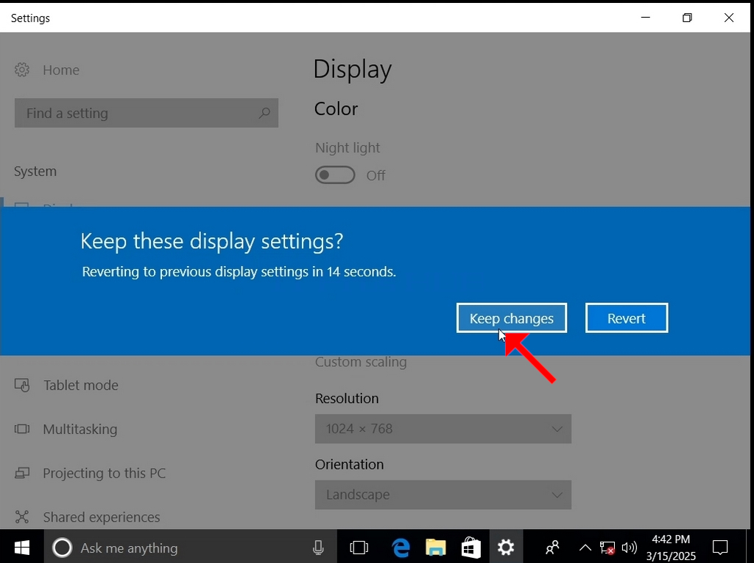Image resolution: width=754 pixels, height=563 pixels.
Task: Open the Multitasking settings page
Action: [80, 429]
